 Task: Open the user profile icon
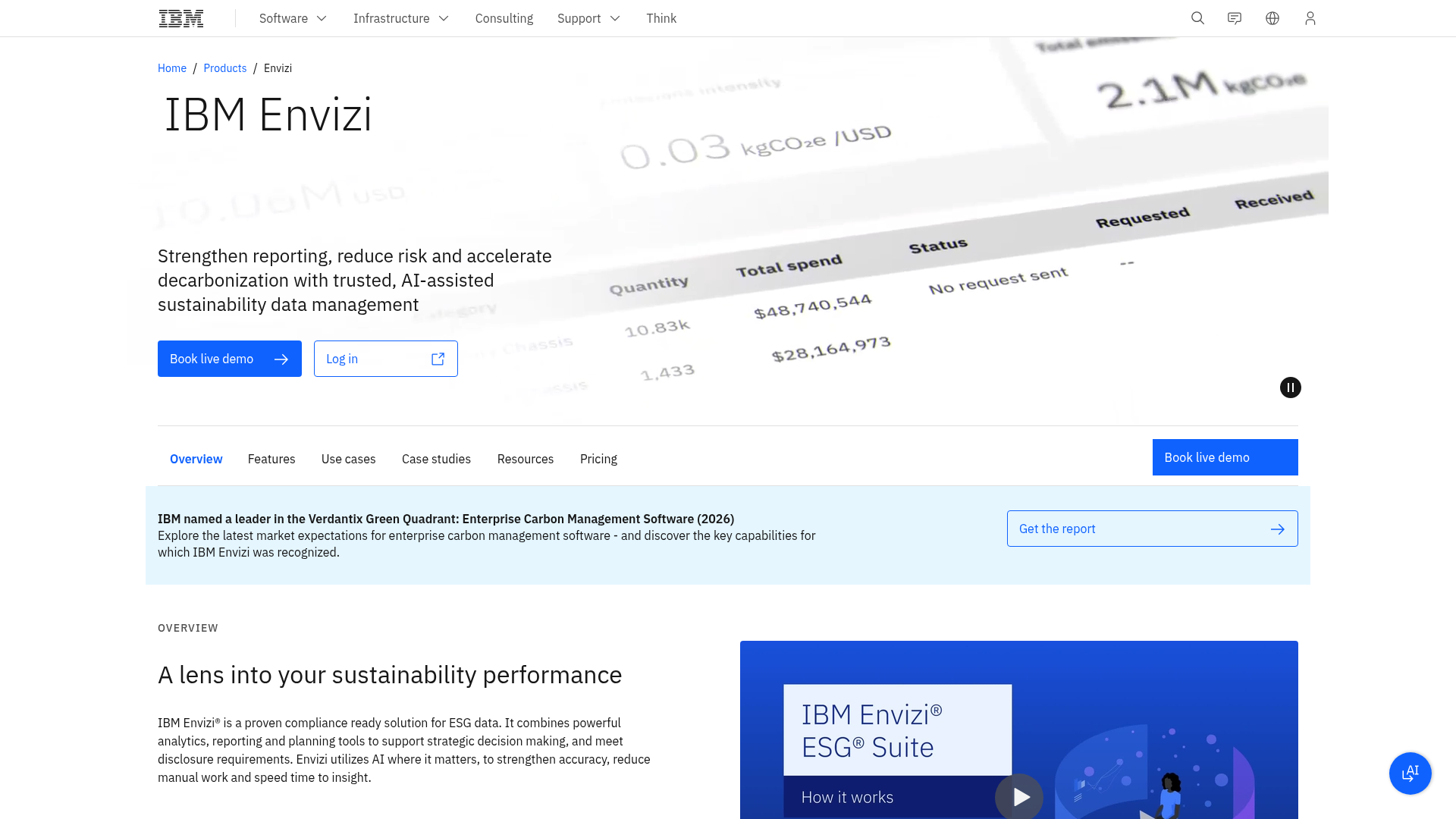pos(1310,18)
